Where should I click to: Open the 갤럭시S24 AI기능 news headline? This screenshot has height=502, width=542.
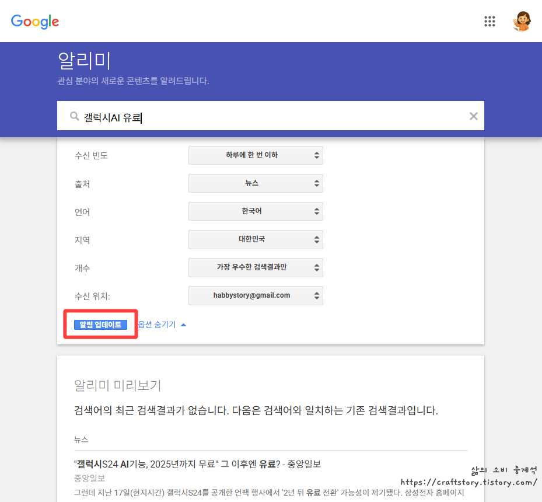click(x=197, y=464)
